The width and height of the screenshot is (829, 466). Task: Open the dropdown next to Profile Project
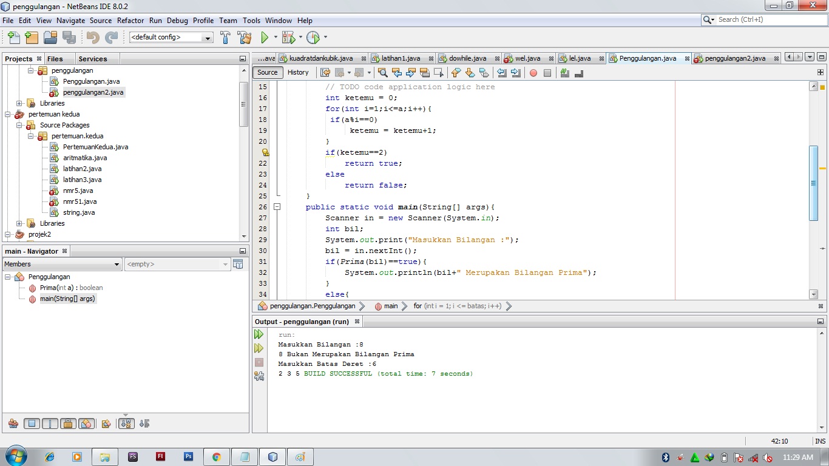(325, 37)
